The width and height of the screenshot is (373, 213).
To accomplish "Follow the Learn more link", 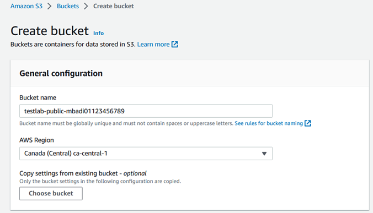I will tap(153, 45).
